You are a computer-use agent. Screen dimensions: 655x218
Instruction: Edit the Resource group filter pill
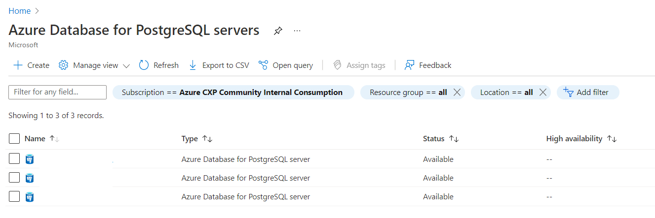[408, 92]
